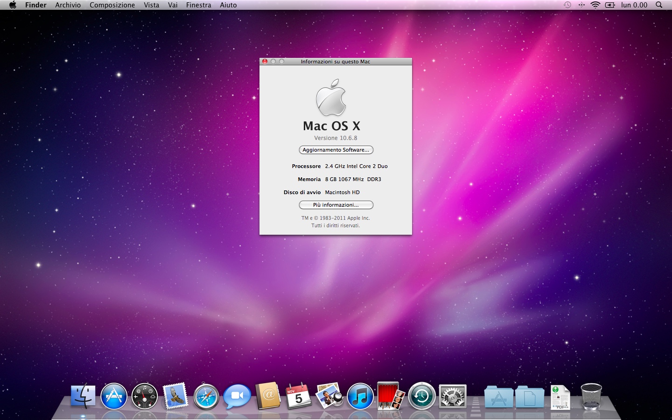
Task: Click Aggiornamento Software in the dialog
Action: click(336, 150)
